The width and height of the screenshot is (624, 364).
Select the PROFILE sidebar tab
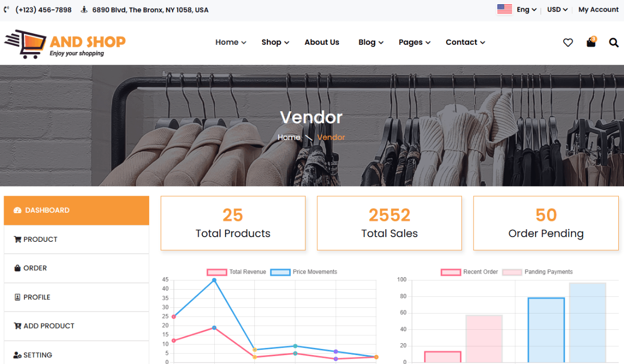[x=76, y=297]
